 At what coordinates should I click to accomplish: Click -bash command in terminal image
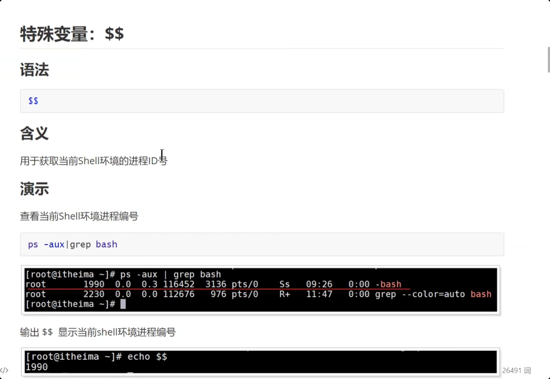point(388,284)
